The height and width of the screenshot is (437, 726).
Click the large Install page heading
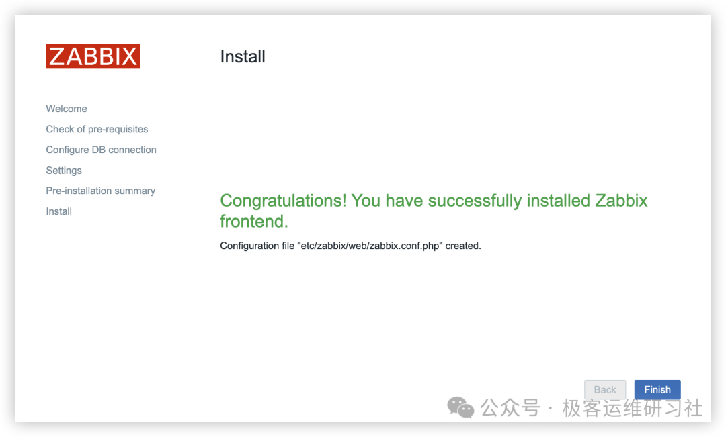pyautogui.click(x=243, y=57)
